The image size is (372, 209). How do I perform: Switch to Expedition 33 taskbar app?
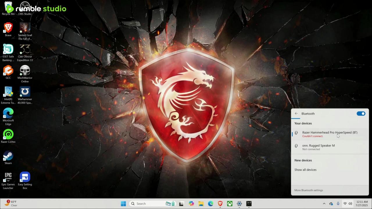pyautogui.click(x=249, y=203)
